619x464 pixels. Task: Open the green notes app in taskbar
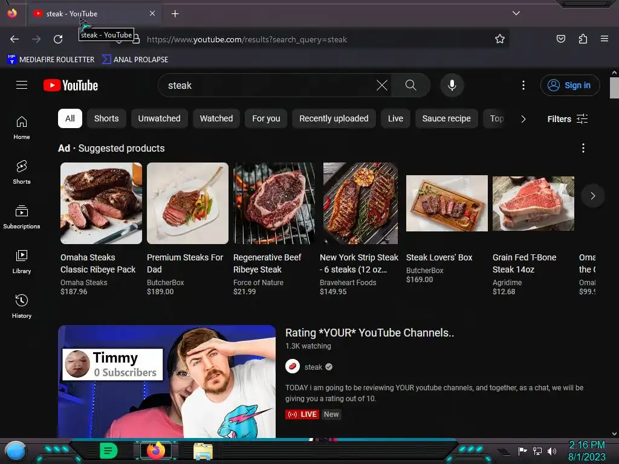(x=109, y=451)
